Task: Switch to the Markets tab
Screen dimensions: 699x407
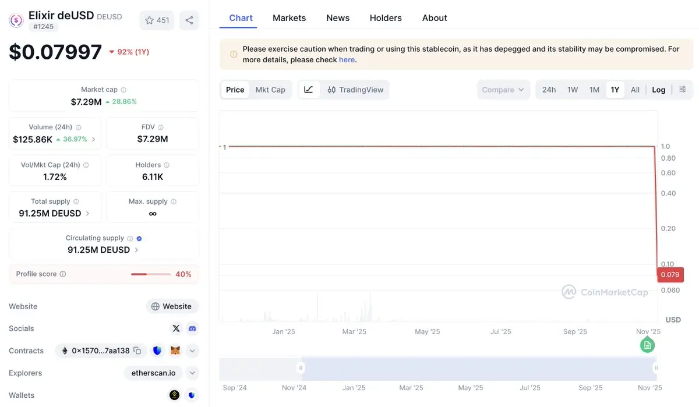Action: [x=289, y=18]
